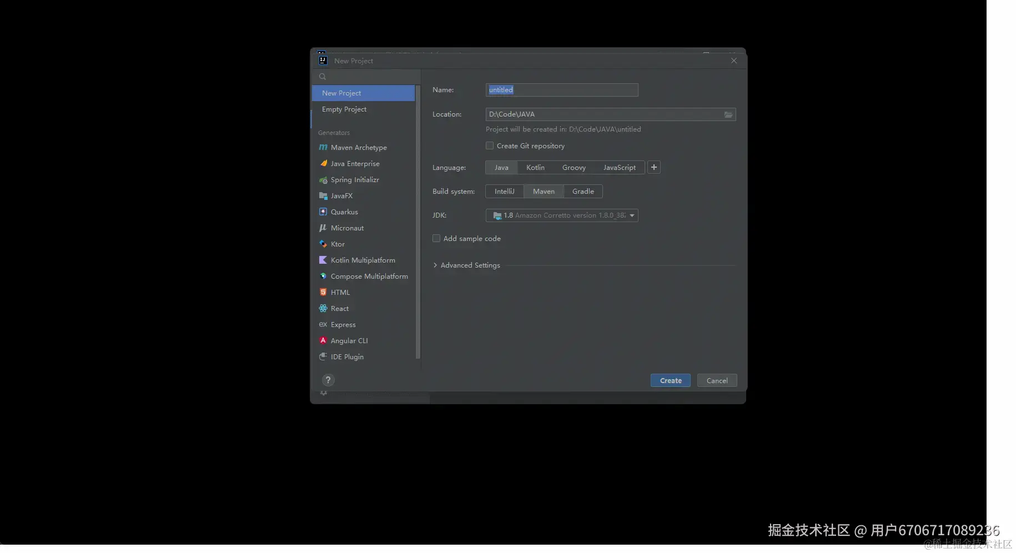Select Maven build system
This screenshot has width=1016, height=553.
(544, 191)
